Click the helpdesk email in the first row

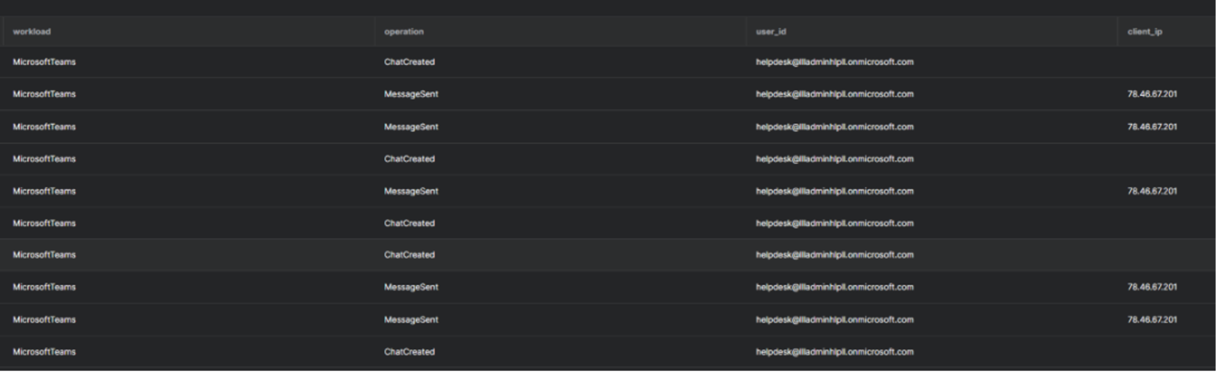834,62
